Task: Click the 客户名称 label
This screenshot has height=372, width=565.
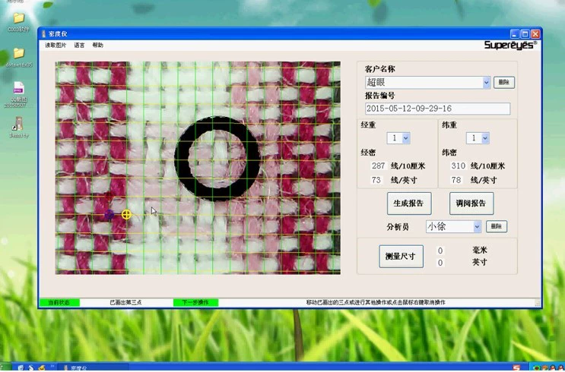Action: point(379,69)
